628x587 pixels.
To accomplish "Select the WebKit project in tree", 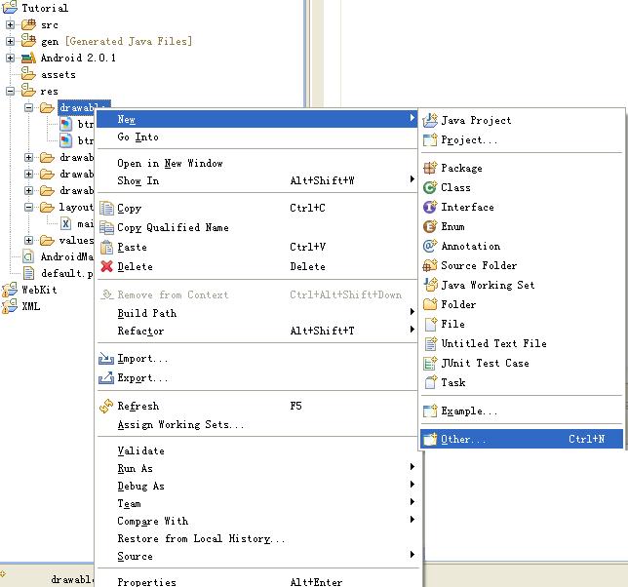I will (40, 290).
